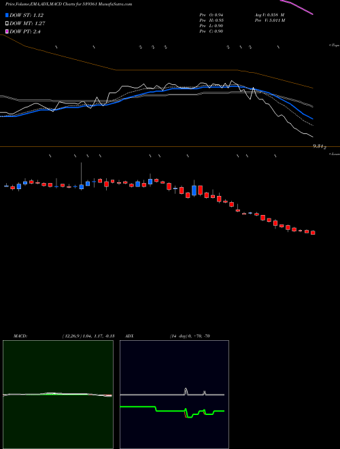Click the 'MACD:' panel heading

pyautogui.click(x=20, y=336)
